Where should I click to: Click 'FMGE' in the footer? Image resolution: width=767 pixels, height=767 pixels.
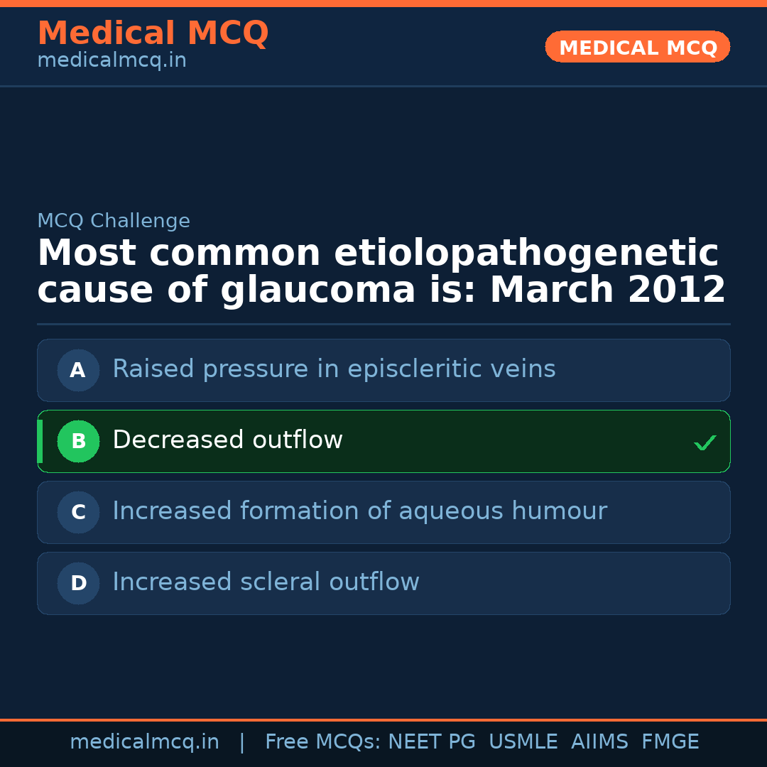(670, 742)
